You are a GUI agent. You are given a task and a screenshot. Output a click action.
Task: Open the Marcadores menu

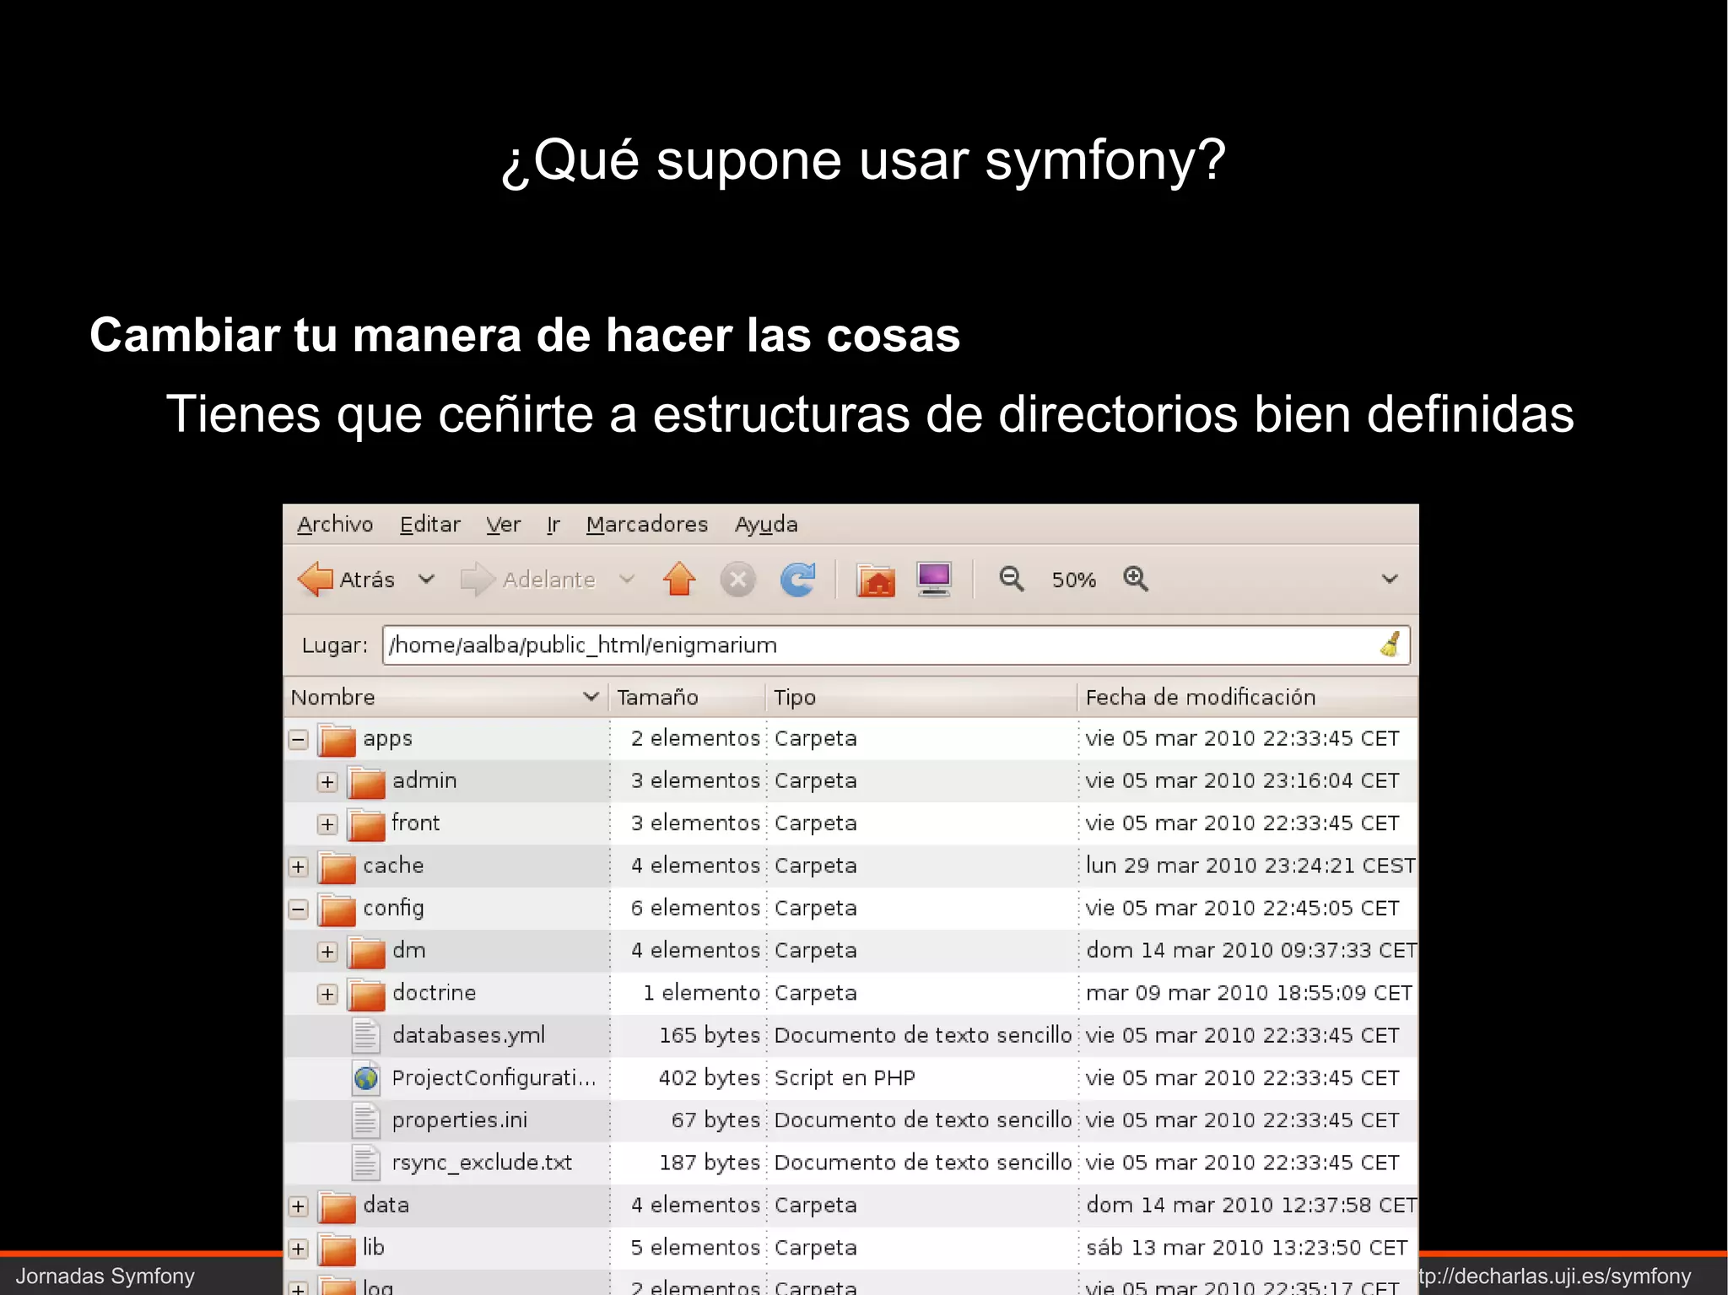[647, 525]
